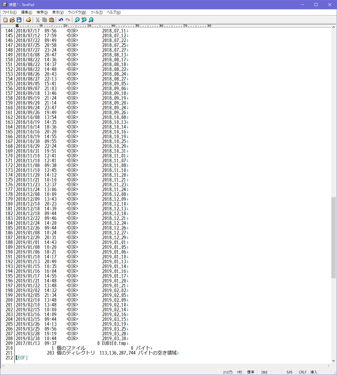Click time 20:47 on line 149

50,55
